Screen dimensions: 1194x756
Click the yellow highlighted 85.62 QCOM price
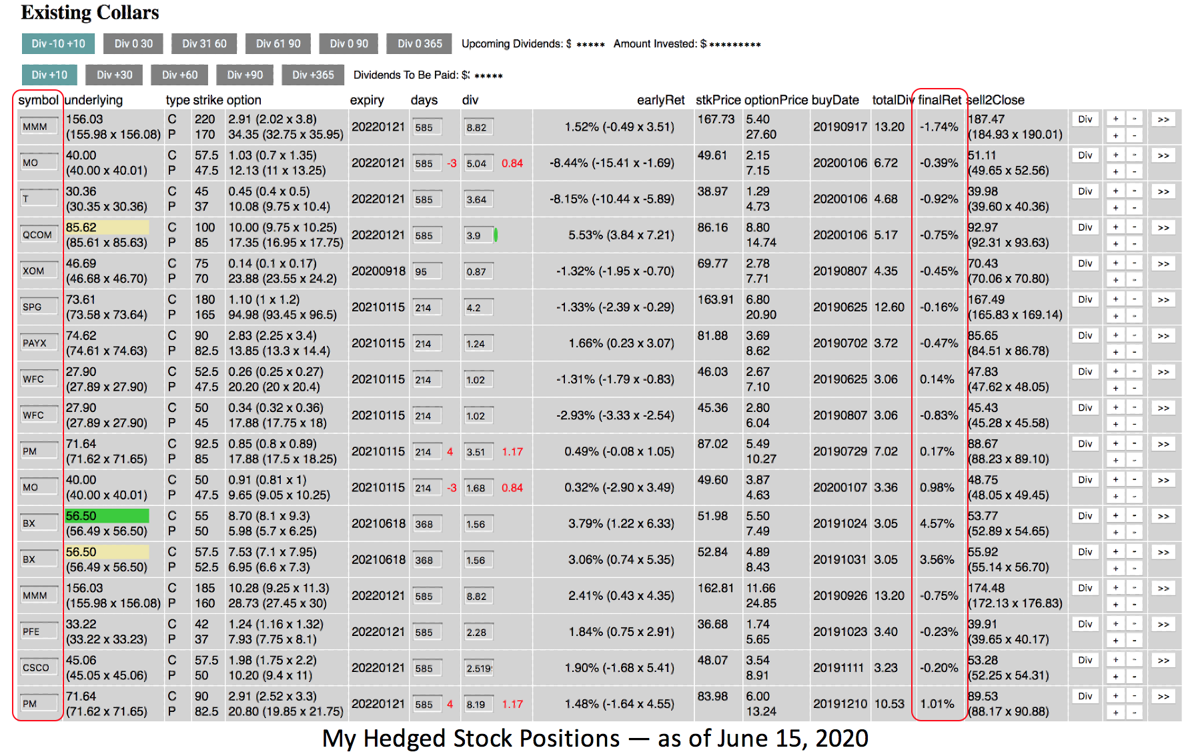[107, 227]
